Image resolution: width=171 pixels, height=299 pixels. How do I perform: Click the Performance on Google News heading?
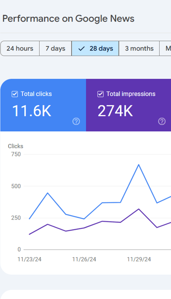[x=68, y=19]
